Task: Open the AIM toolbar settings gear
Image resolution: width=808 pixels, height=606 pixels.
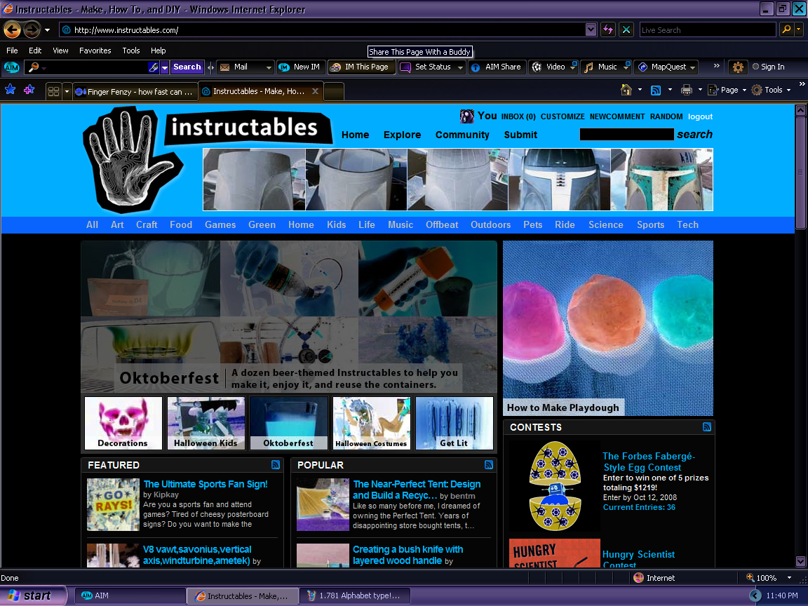Action: tap(738, 67)
